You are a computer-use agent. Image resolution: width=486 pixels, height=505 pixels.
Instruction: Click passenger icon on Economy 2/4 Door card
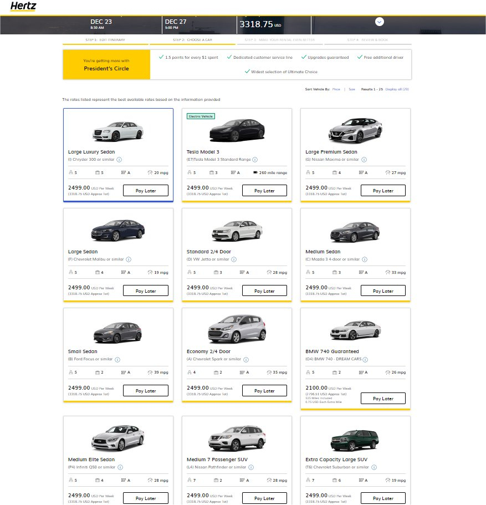click(190, 372)
